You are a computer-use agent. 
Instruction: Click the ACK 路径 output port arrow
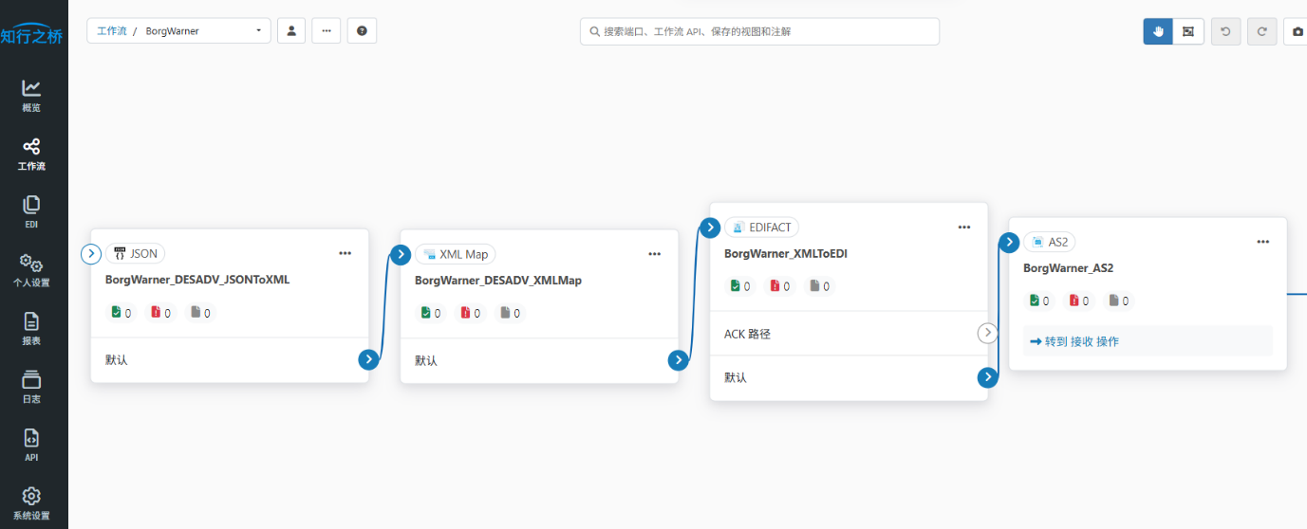(x=988, y=333)
